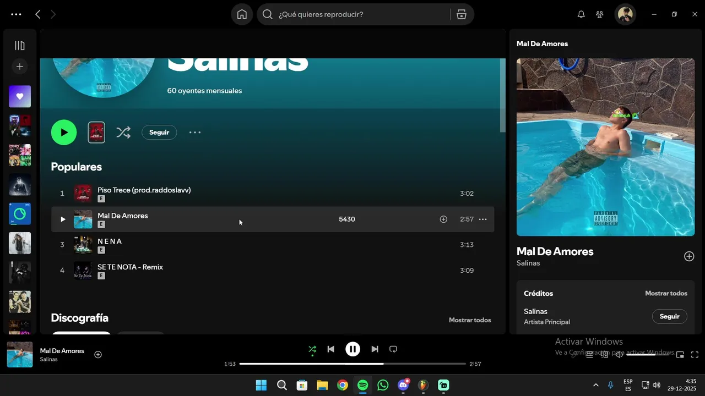The height and width of the screenshot is (396, 705).
Task: Seek within the song progress bar
Action: [x=352, y=364]
